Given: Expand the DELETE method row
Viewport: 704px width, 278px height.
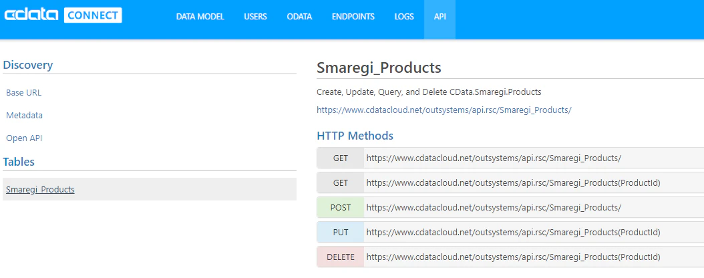Looking at the screenshot, I should coord(510,257).
